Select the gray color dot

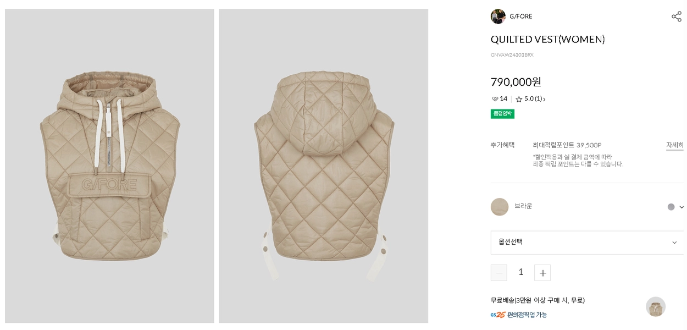671,207
